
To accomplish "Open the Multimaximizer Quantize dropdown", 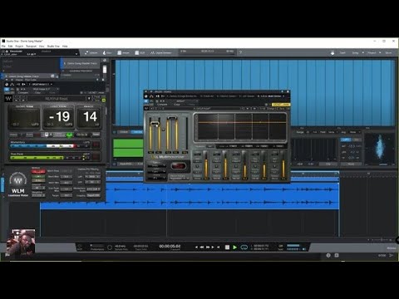I will pyautogui.click(x=156, y=165).
